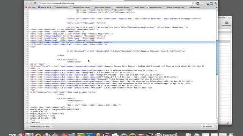Click the 'google_ad_height = 600' line
Image resolution: width=243 pixels, height=136 pixels.
pyautogui.click(x=43, y=118)
